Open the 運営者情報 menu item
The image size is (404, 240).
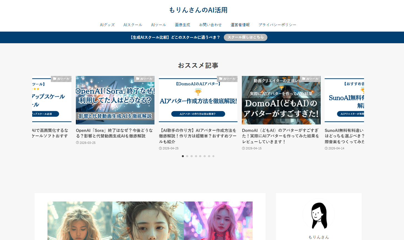click(240, 25)
